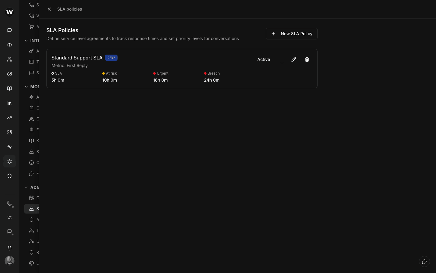436x273 pixels.
Task: Click the trending-up analytics icon
Action: (9, 118)
